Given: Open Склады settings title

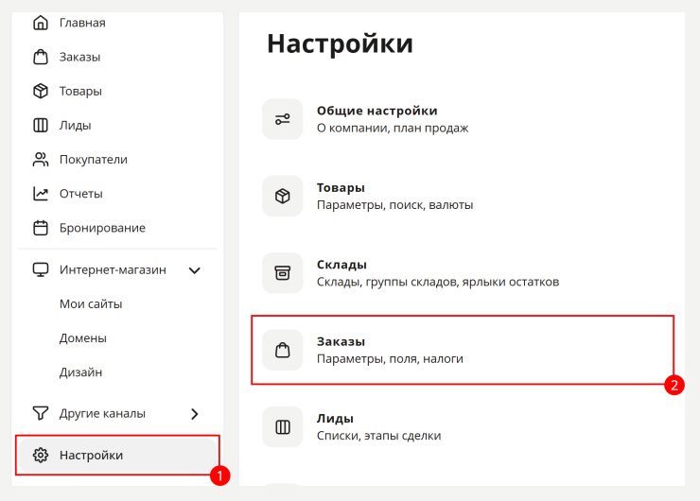Looking at the screenshot, I should coord(342,265).
